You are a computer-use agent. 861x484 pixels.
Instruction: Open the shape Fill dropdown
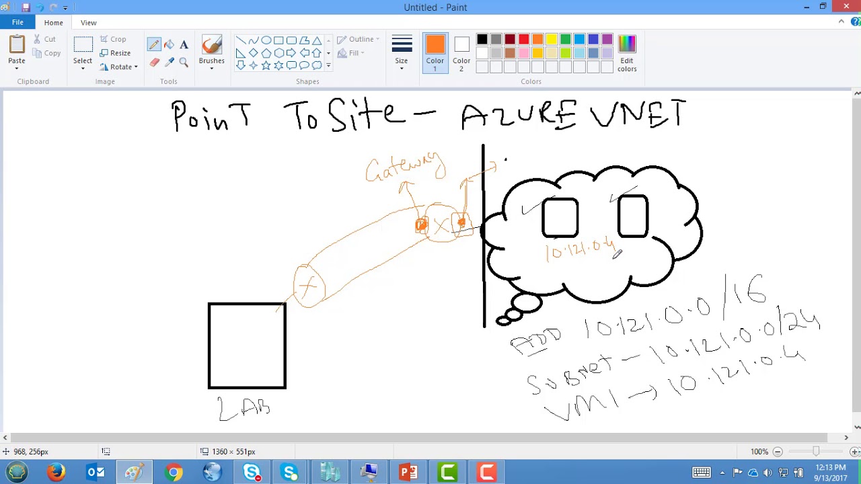pyautogui.click(x=351, y=53)
